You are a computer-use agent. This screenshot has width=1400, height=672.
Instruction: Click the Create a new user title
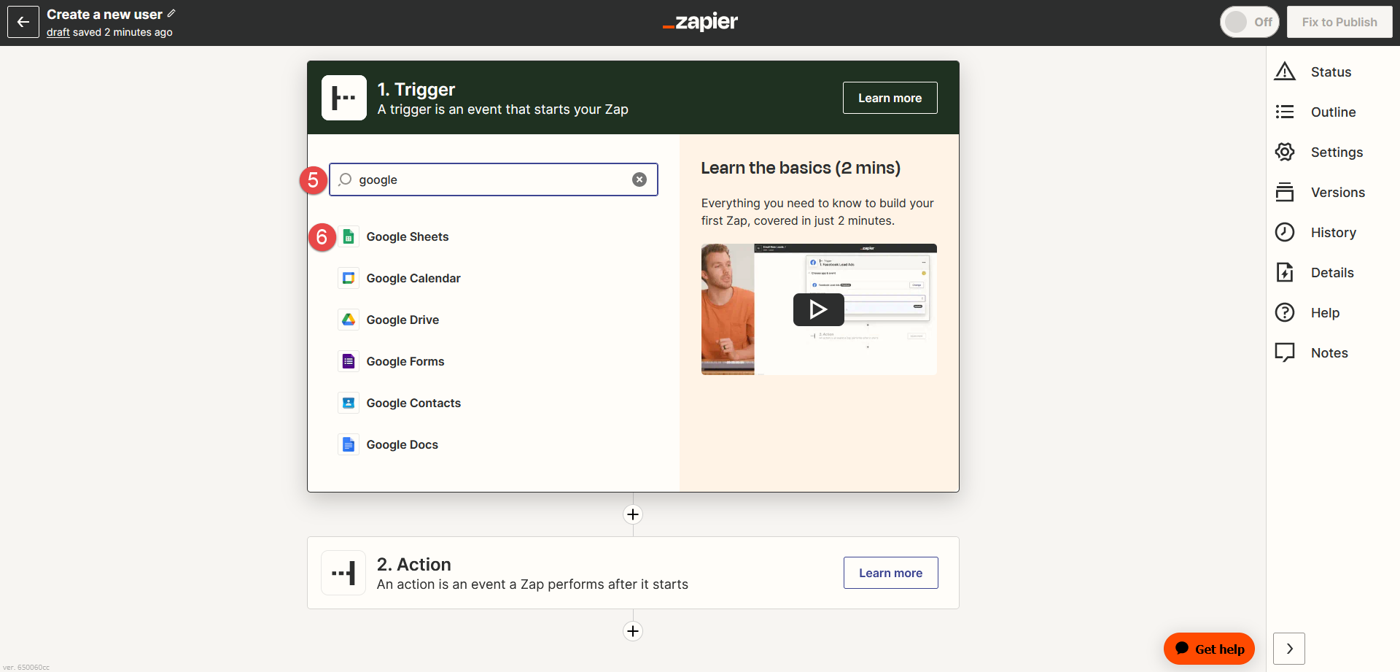[x=104, y=14]
